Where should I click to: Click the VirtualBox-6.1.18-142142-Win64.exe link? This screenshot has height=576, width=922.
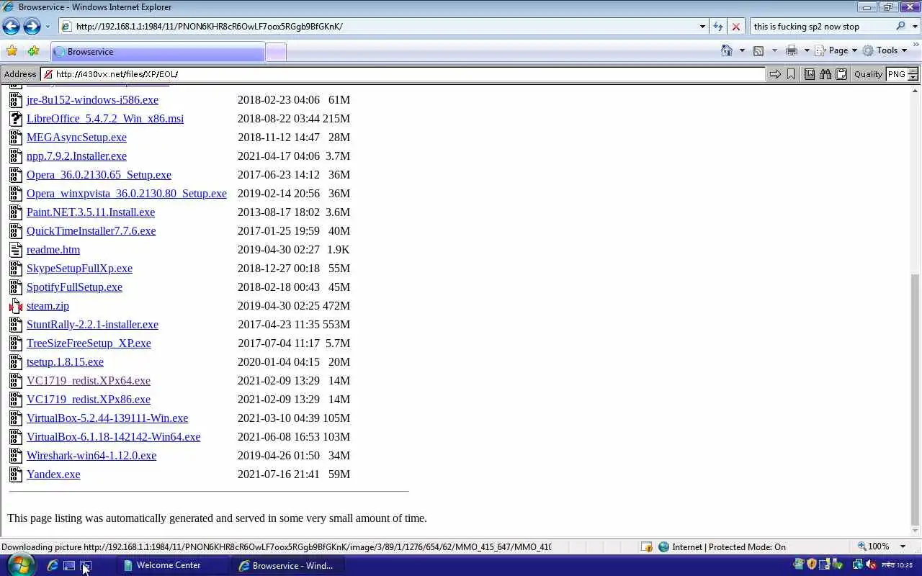(x=113, y=437)
